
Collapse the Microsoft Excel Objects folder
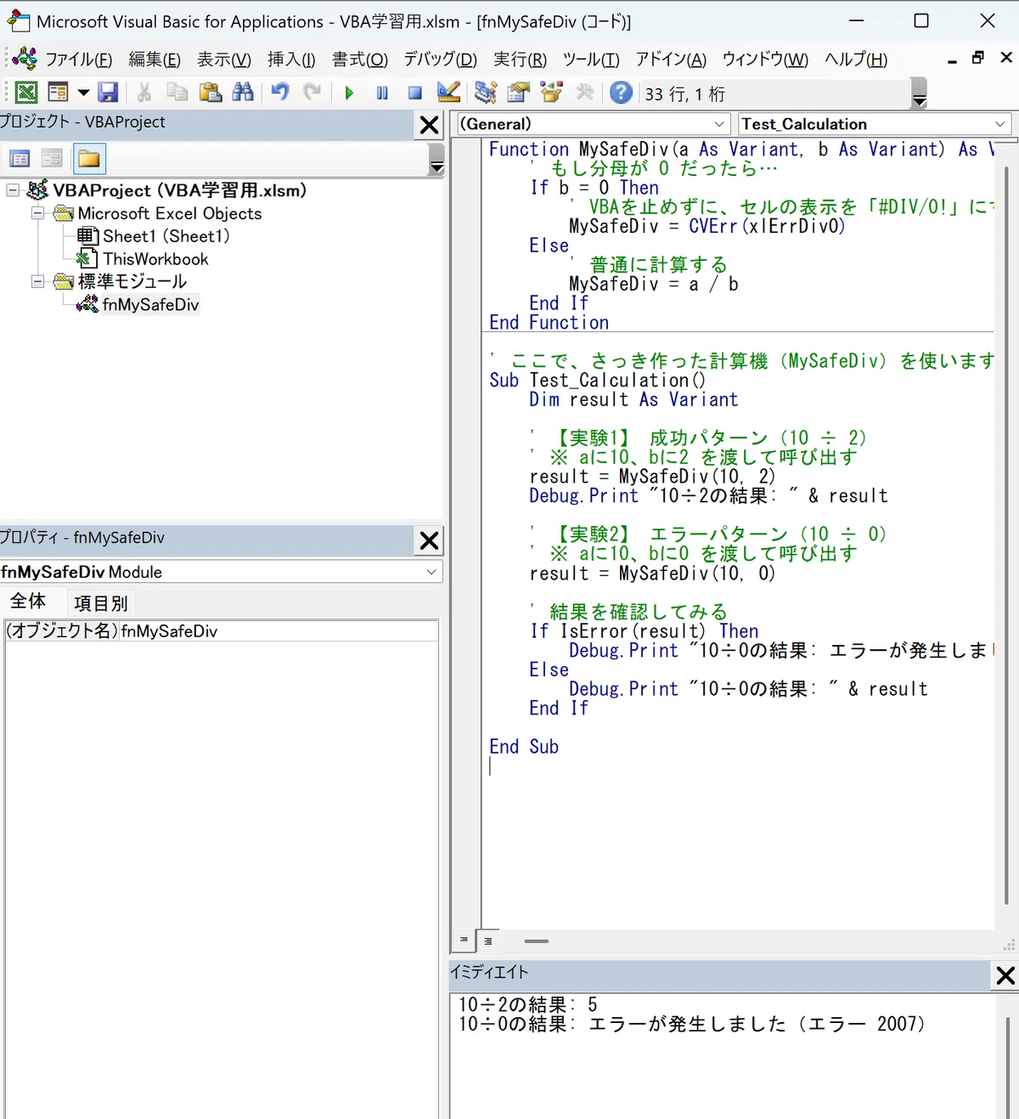coord(37,213)
